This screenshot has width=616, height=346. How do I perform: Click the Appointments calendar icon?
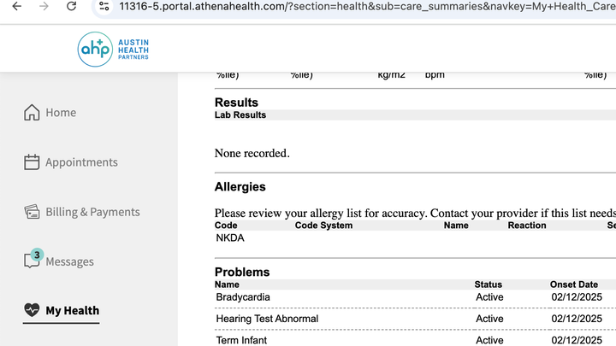(32, 162)
